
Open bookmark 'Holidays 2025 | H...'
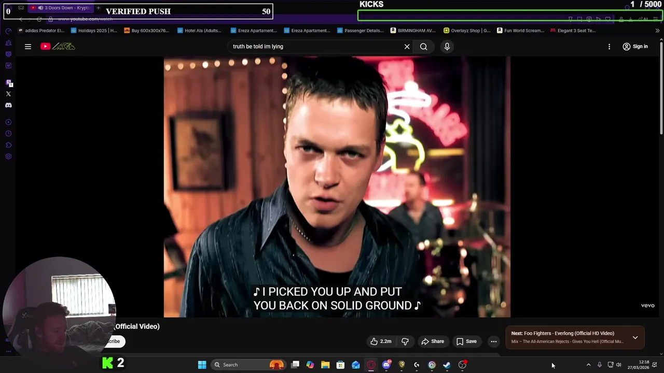click(x=94, y=31)
